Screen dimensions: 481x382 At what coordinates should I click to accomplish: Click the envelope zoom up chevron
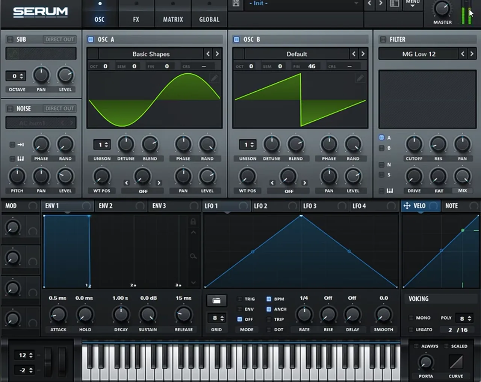[x=193, y=232]
